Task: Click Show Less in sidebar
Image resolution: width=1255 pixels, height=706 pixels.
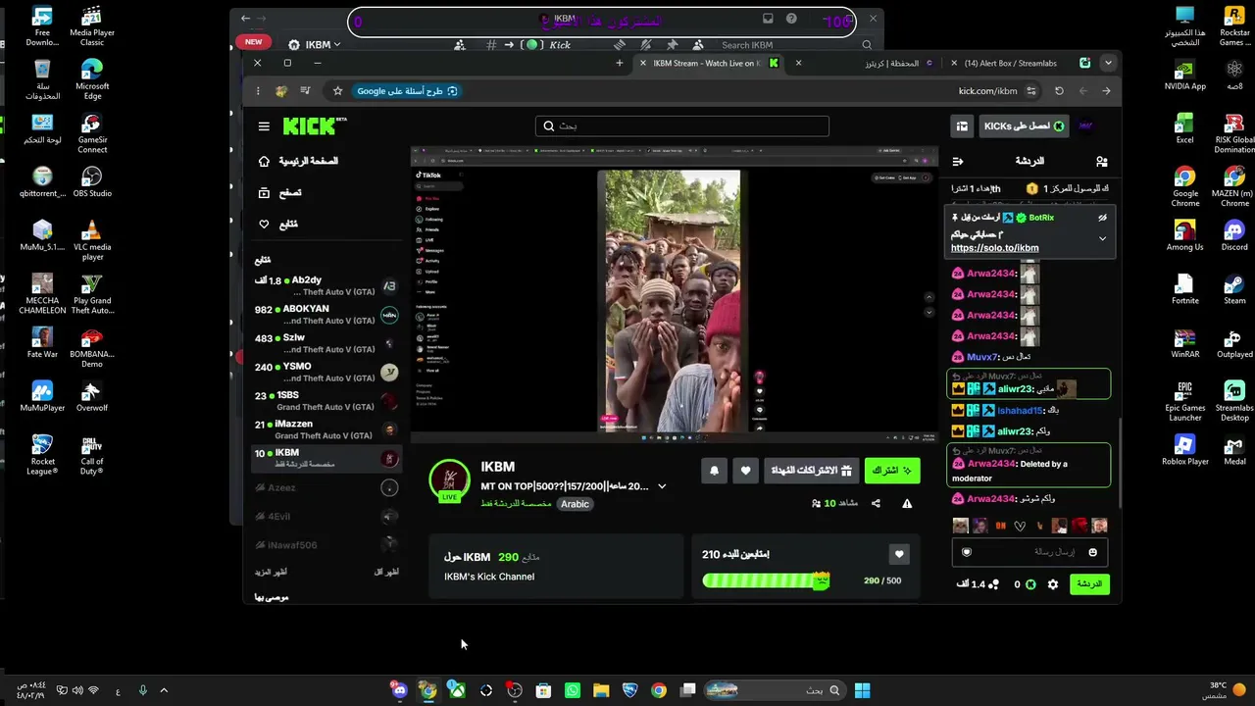Action: click(x=387, y=572)
